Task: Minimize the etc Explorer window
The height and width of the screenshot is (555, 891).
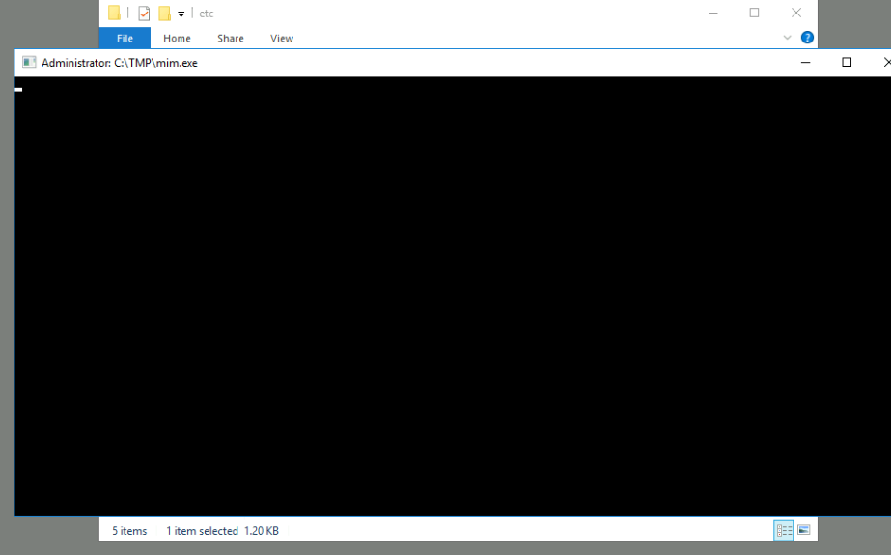Action: point(713,14)
